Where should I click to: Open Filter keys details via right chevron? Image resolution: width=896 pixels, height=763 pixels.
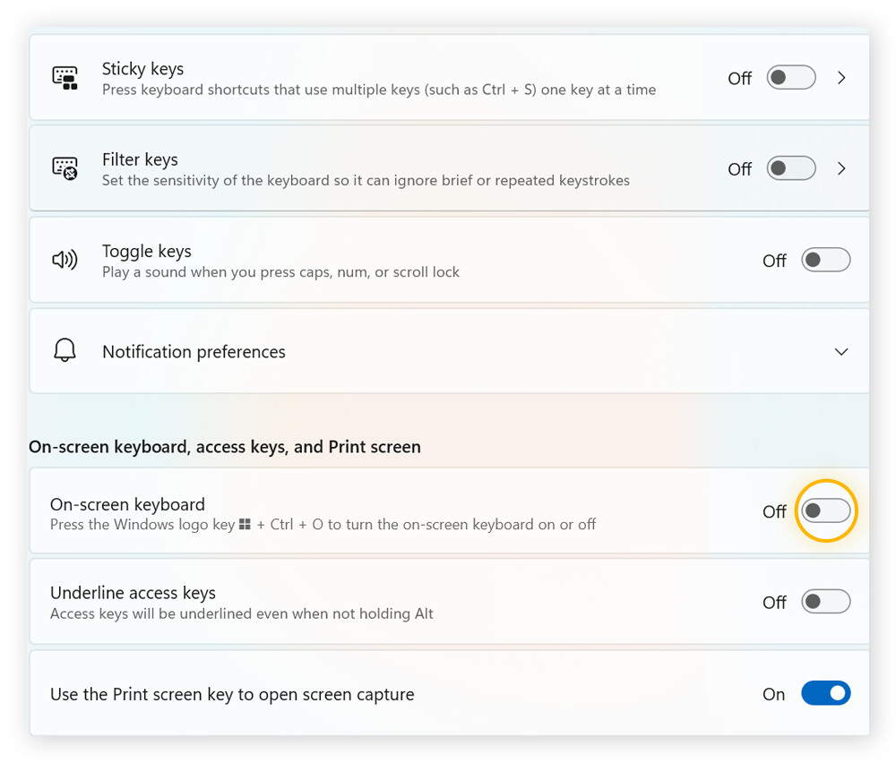point(841,168)
